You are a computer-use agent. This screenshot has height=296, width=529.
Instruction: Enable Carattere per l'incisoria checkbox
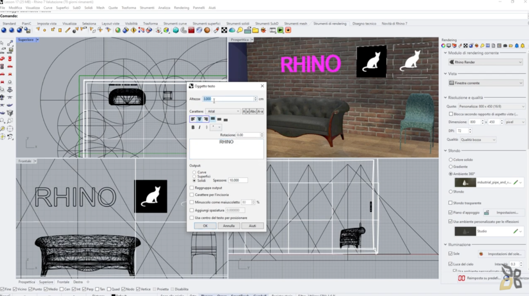pos(192,194)
